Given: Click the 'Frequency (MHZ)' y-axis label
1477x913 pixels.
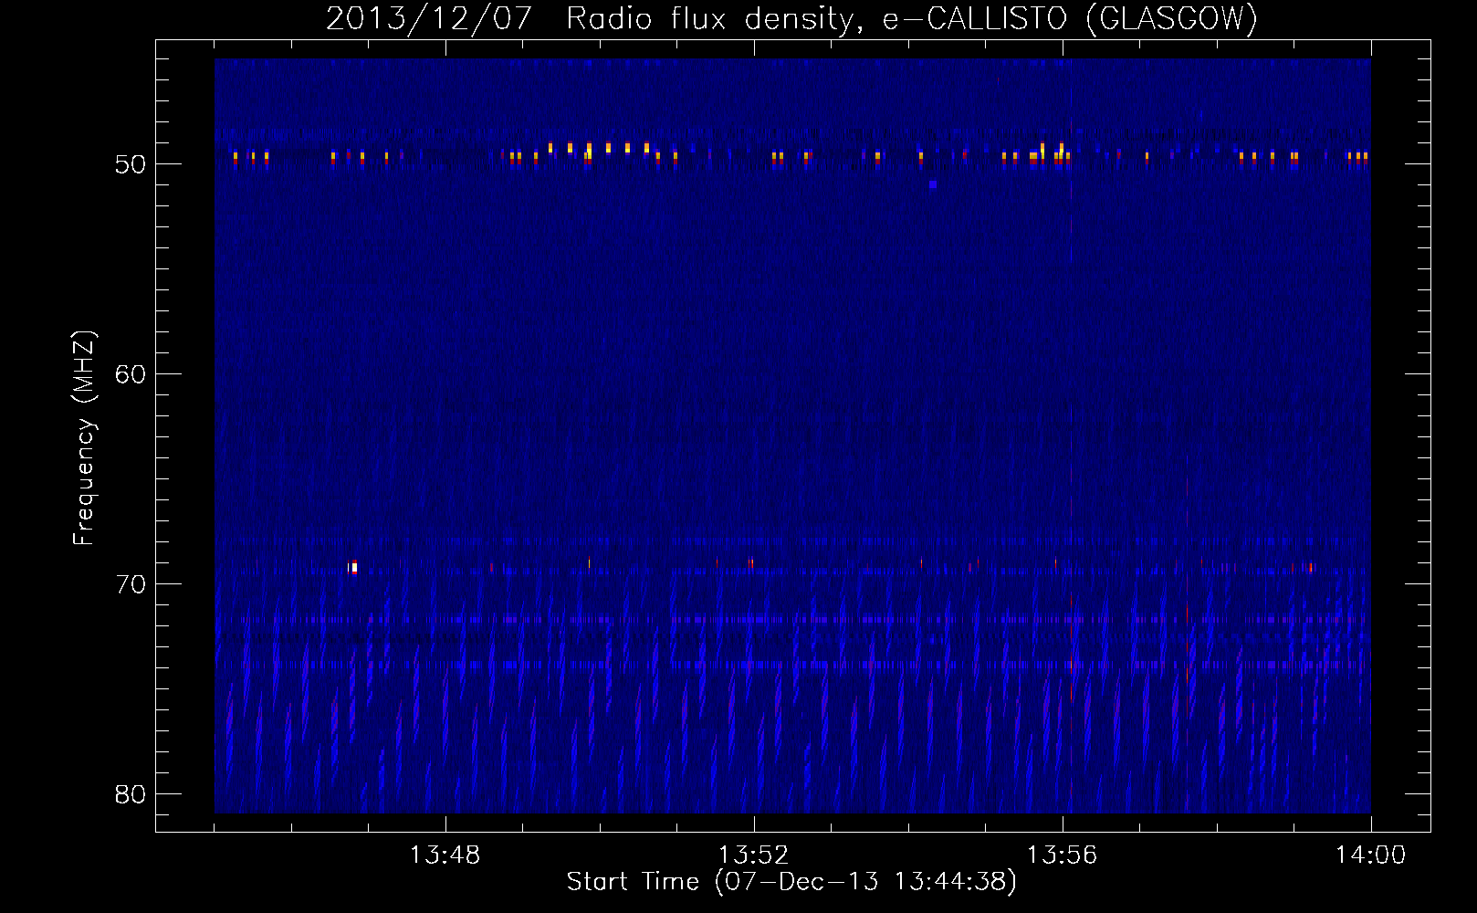Looking at the screenshot, I should pos(83,438).
